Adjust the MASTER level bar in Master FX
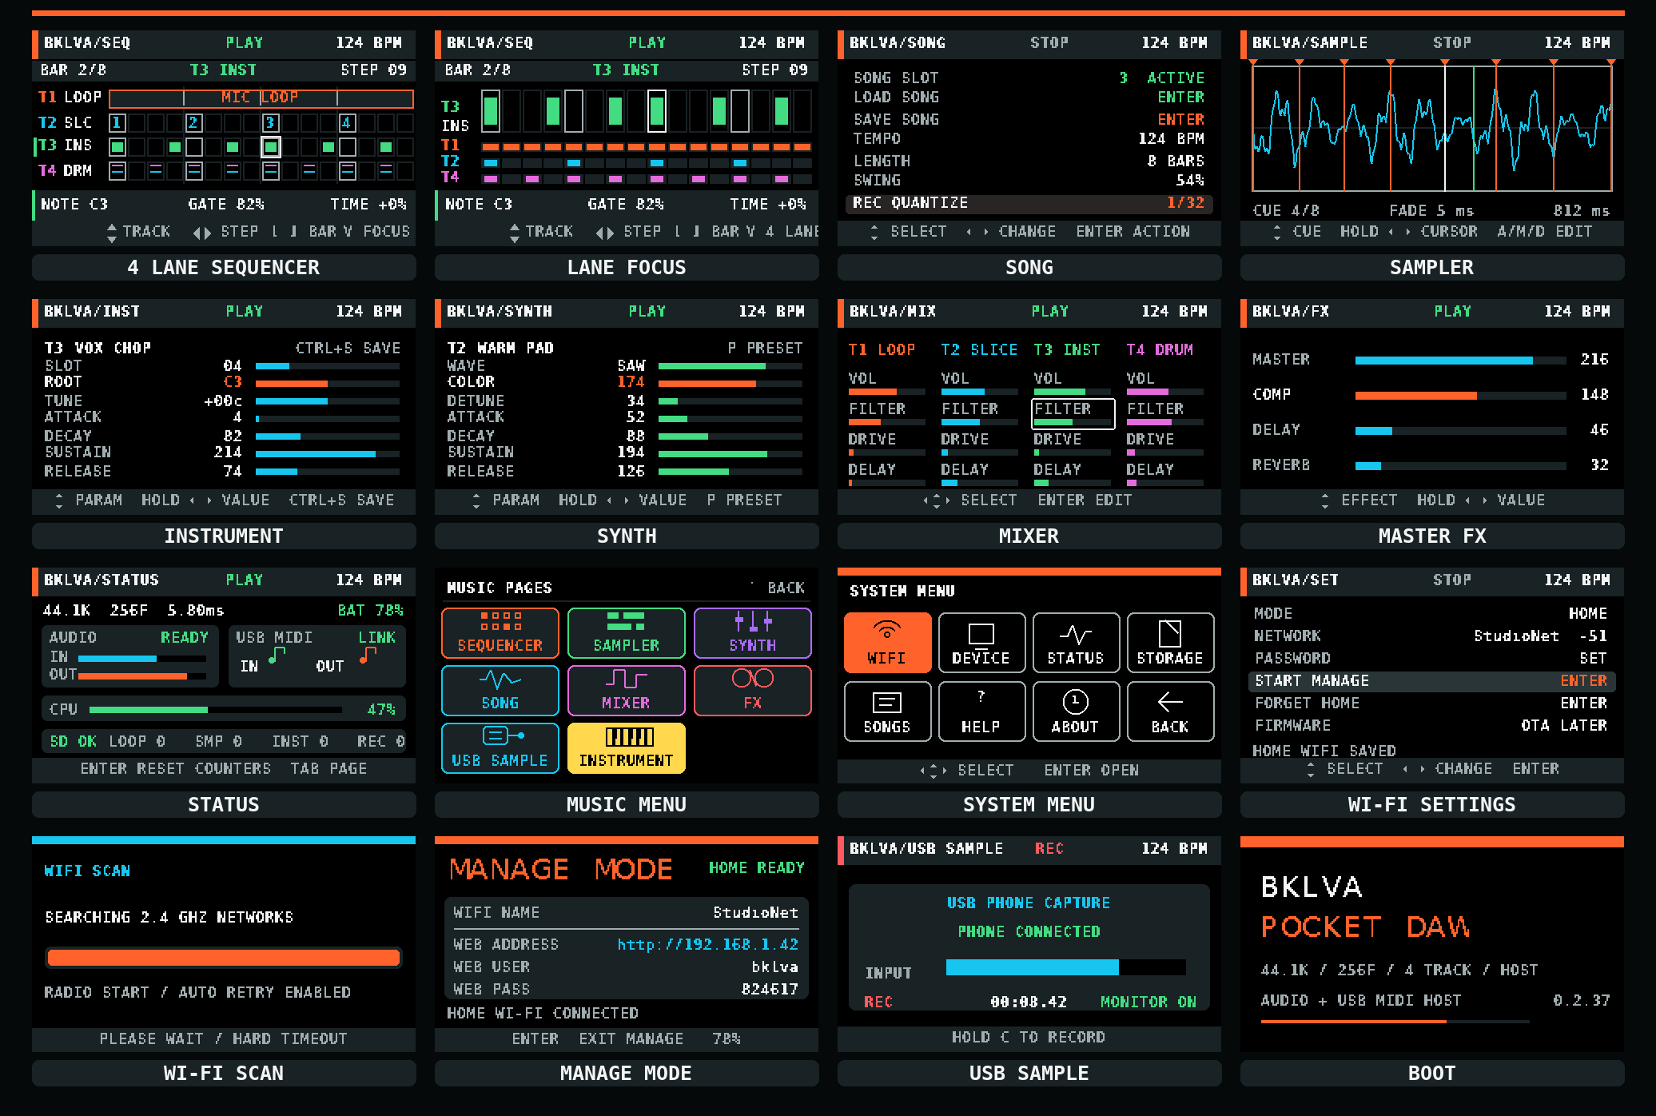The height and width of the screenshot is (1116, 1656). pos(1460,361)
